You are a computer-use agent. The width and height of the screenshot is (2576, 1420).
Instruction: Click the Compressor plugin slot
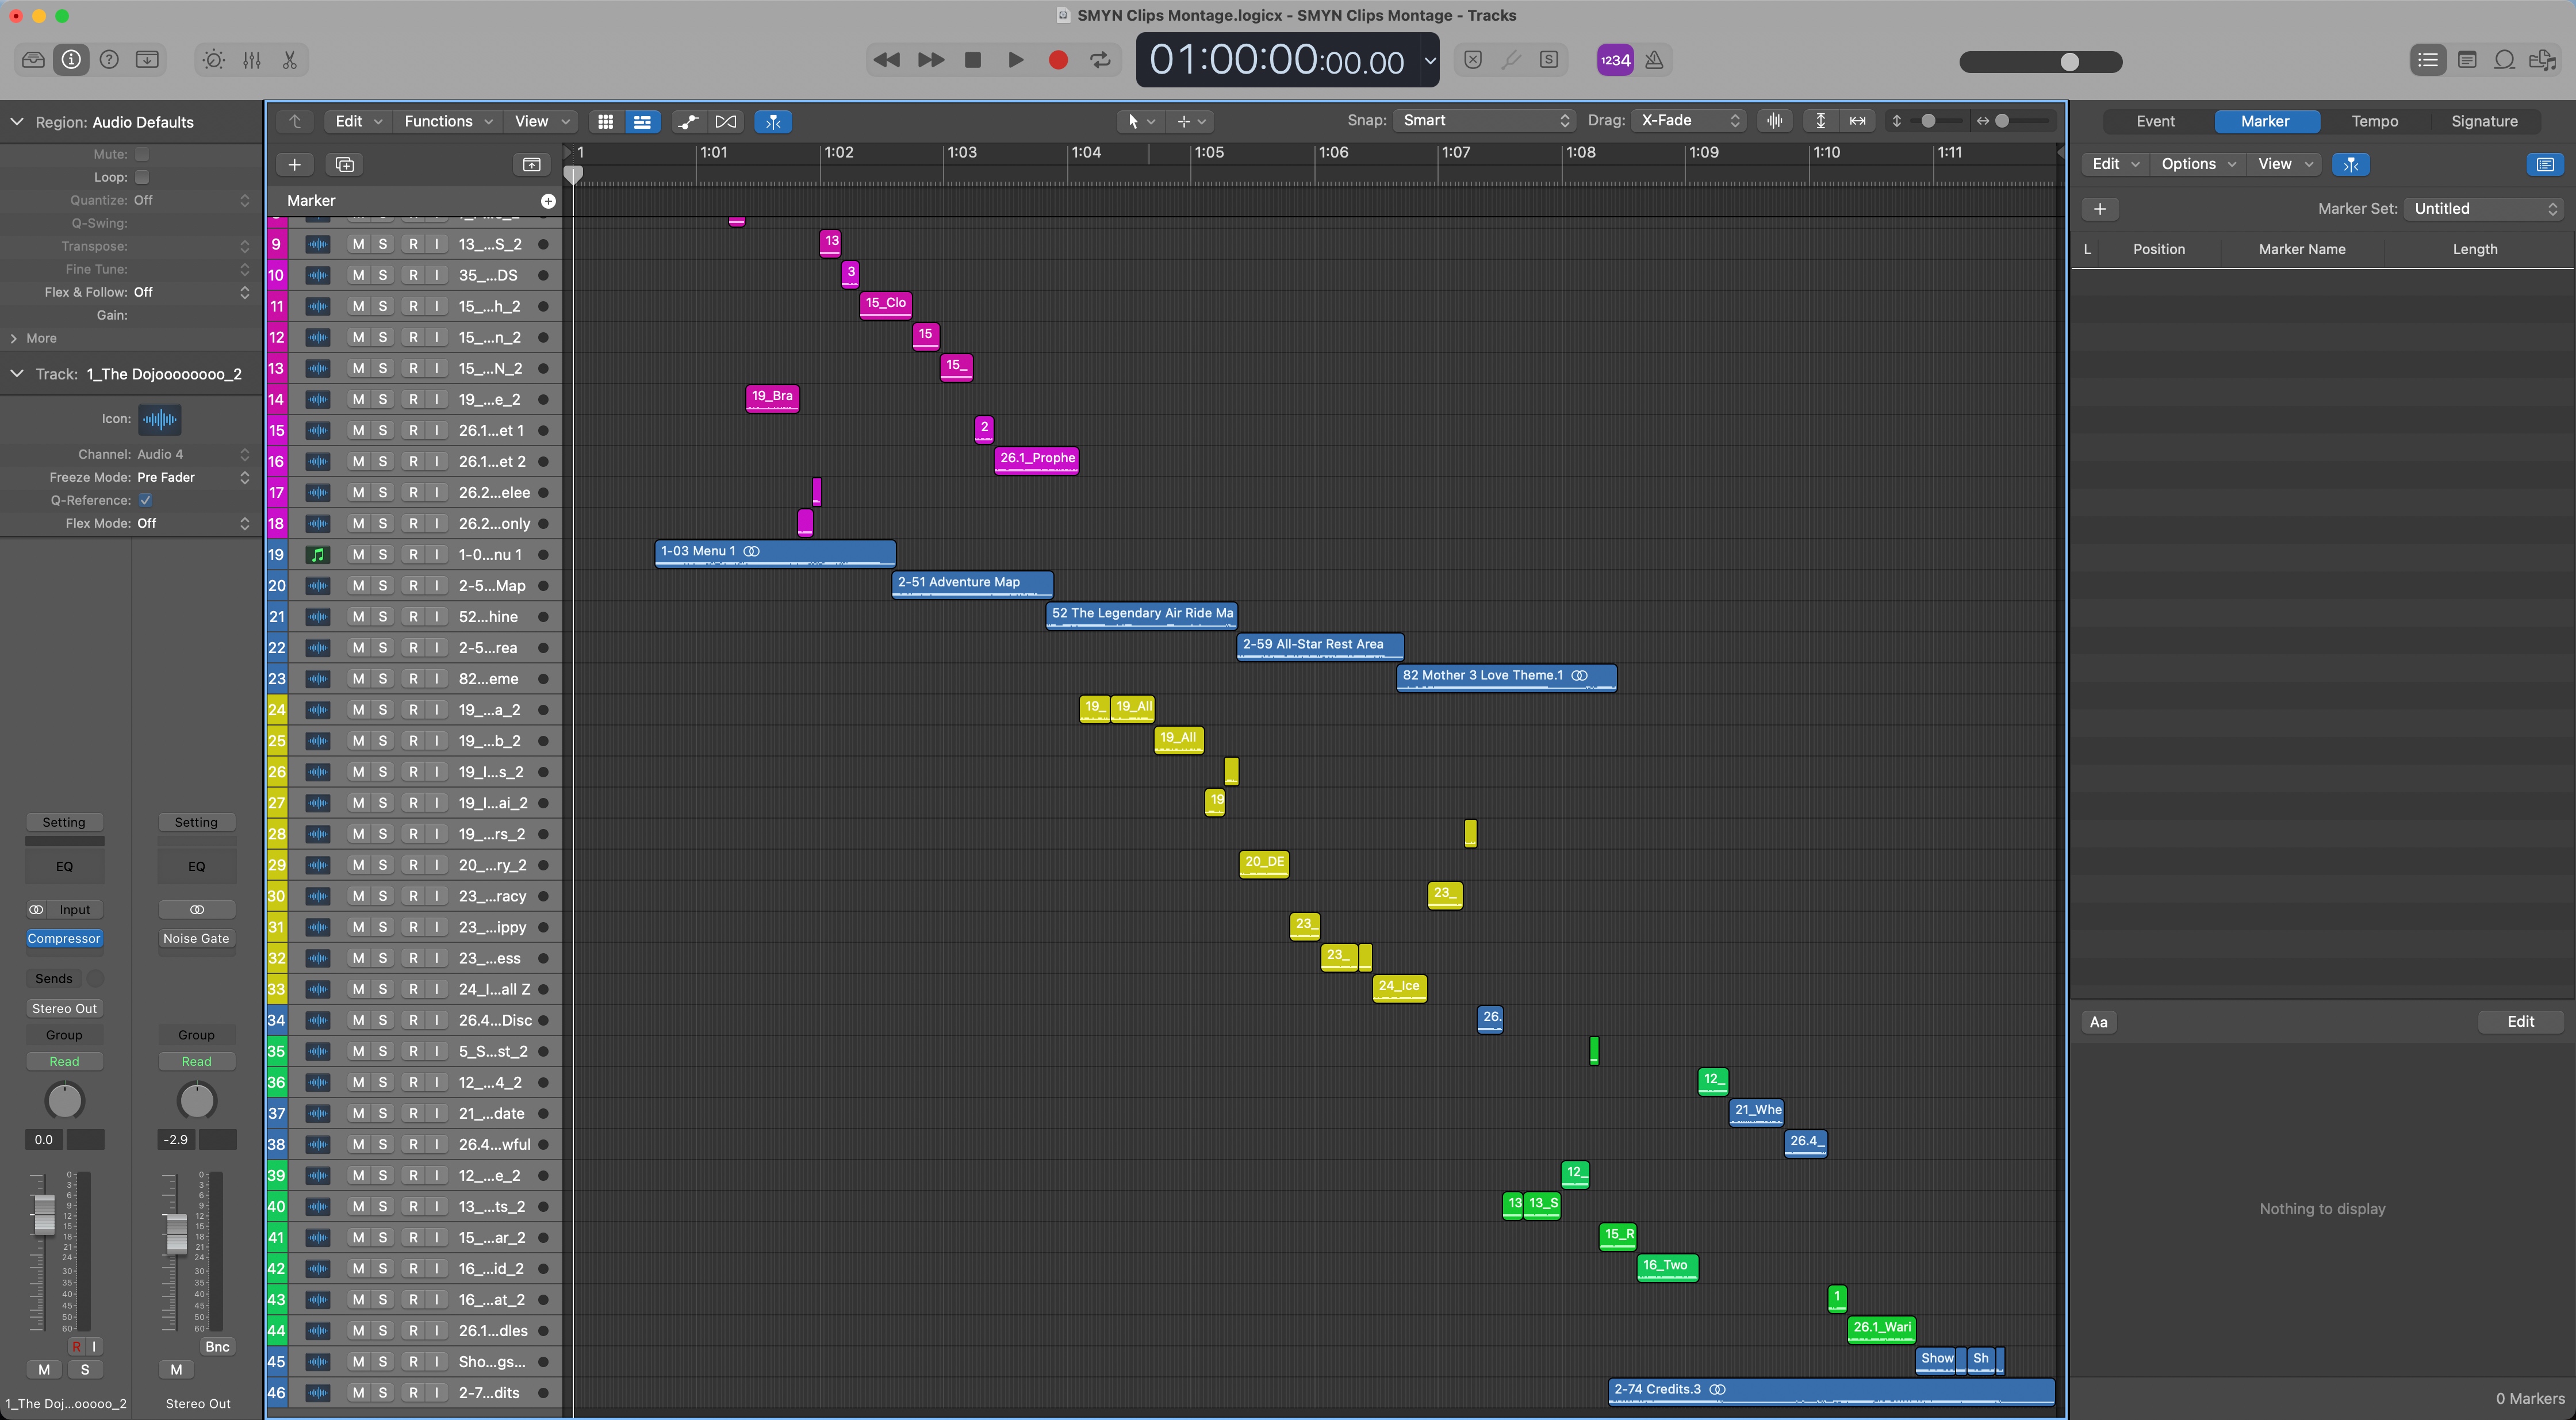(64, 938)
